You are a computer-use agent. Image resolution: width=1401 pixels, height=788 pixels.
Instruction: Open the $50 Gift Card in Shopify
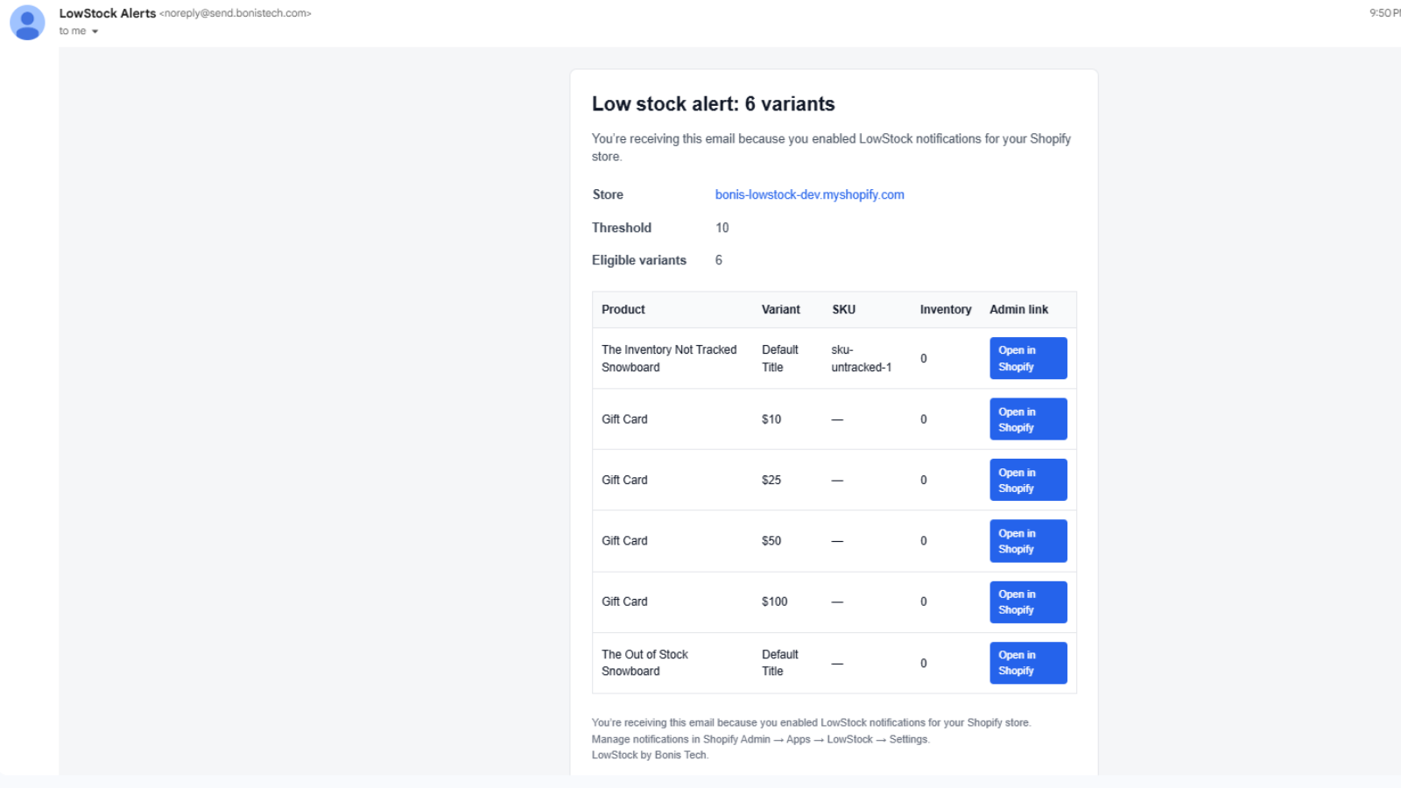coord(1027,540)
